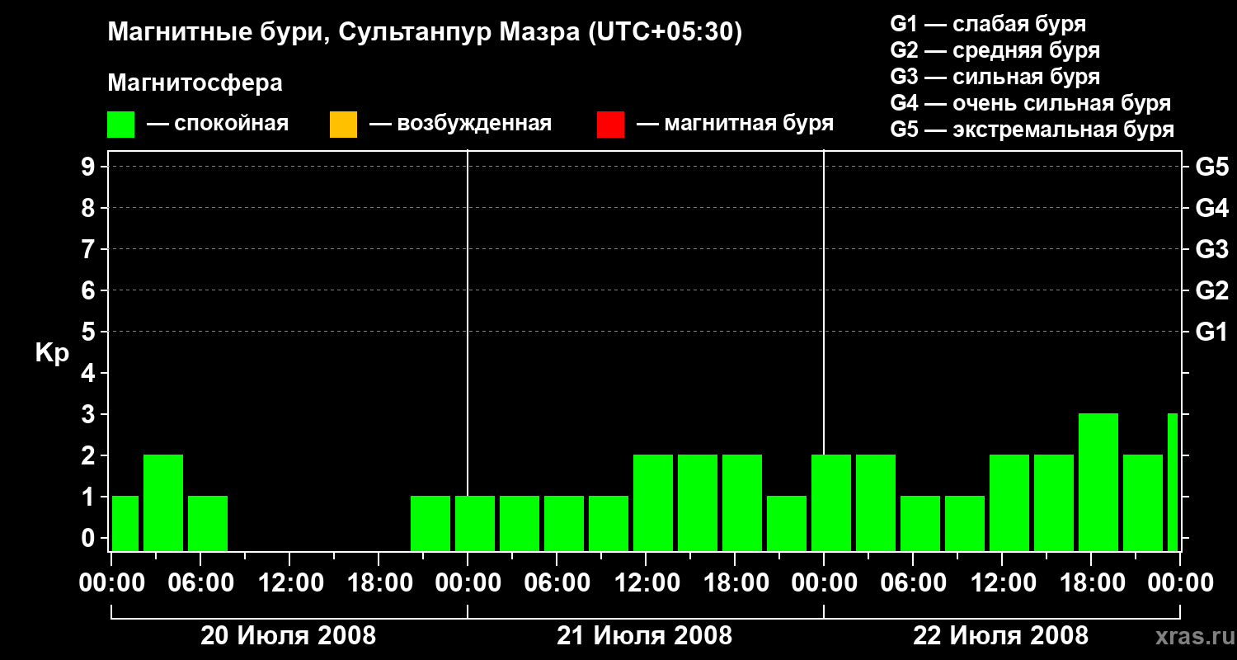Click the '20 Июля 2008' date label
1237x660 pixels.
pyautogui.click(x=289, y=636)
